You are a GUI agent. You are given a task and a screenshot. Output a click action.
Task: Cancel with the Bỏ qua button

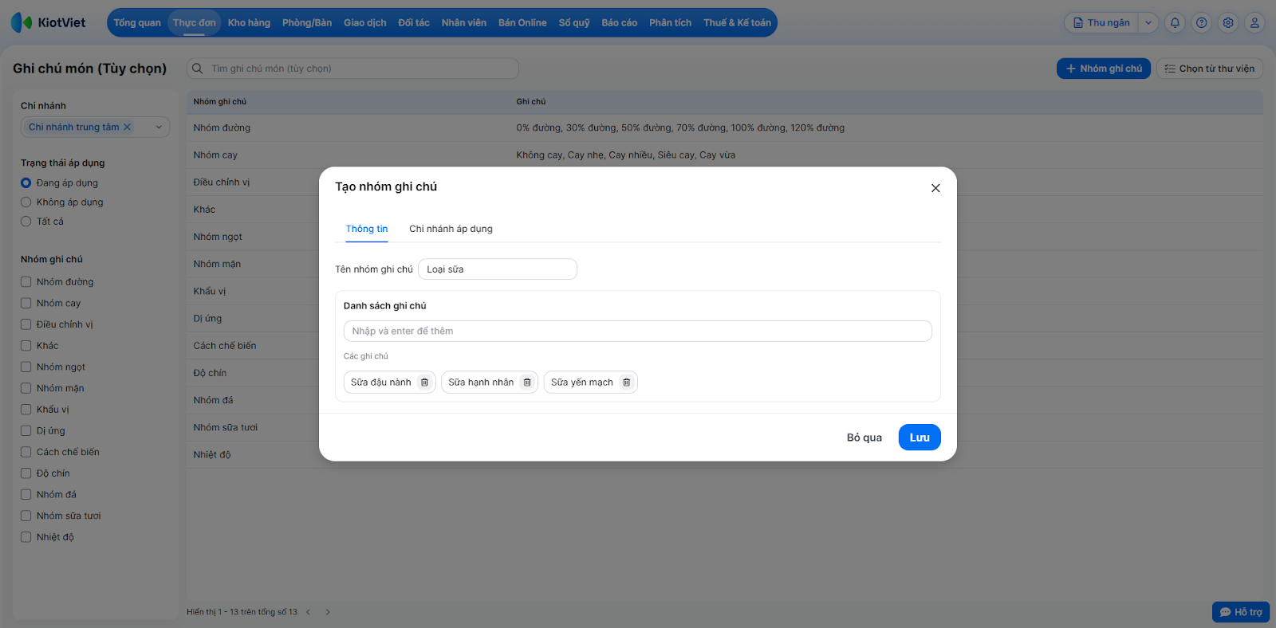864,438
